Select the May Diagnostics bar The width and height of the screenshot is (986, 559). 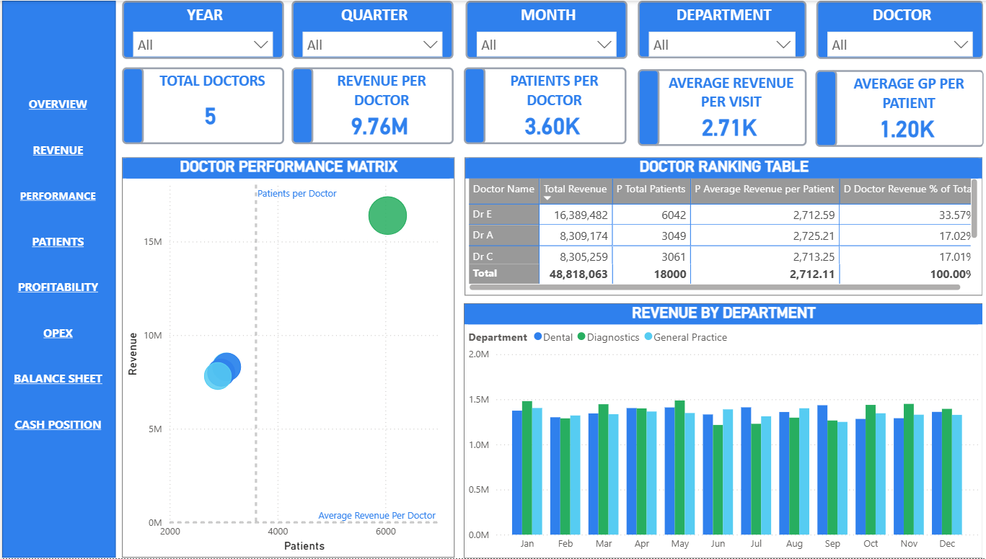click(679, 468)
